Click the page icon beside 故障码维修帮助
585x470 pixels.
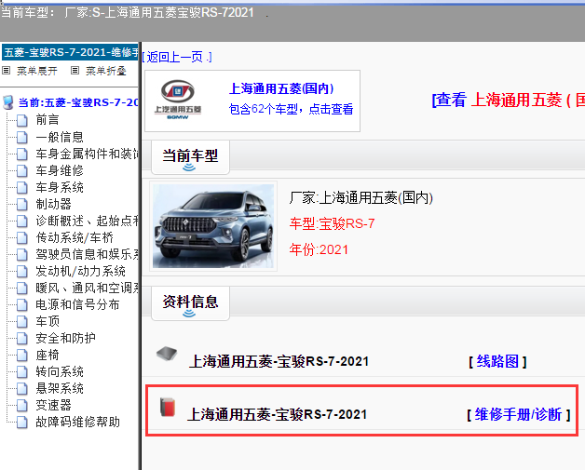pos(22,423)
